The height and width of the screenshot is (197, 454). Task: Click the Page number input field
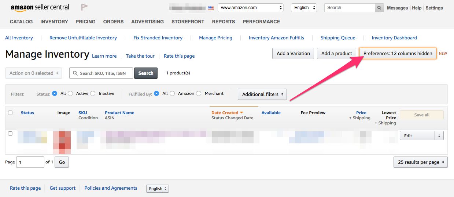(30, 162)
